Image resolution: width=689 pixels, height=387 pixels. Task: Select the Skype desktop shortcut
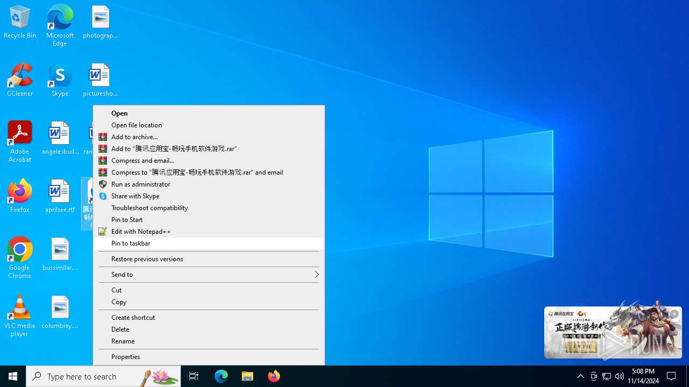60,80
